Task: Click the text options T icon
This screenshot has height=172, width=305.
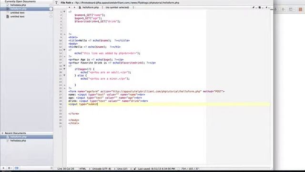Action: [x=57, y=3]
